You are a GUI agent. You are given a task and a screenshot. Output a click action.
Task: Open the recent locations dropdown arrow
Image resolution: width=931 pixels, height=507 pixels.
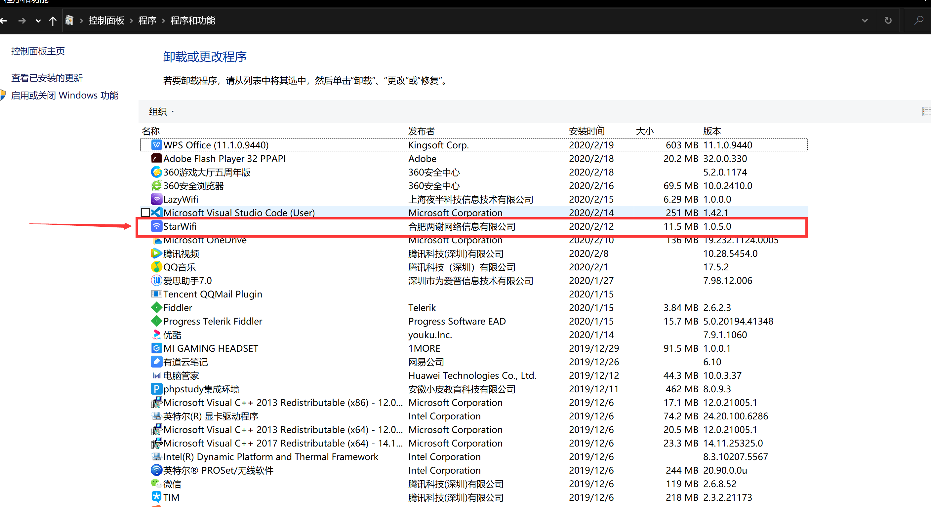(38, 20)
